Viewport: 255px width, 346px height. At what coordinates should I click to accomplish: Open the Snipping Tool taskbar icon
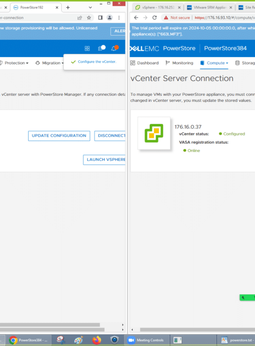(61, 340)
